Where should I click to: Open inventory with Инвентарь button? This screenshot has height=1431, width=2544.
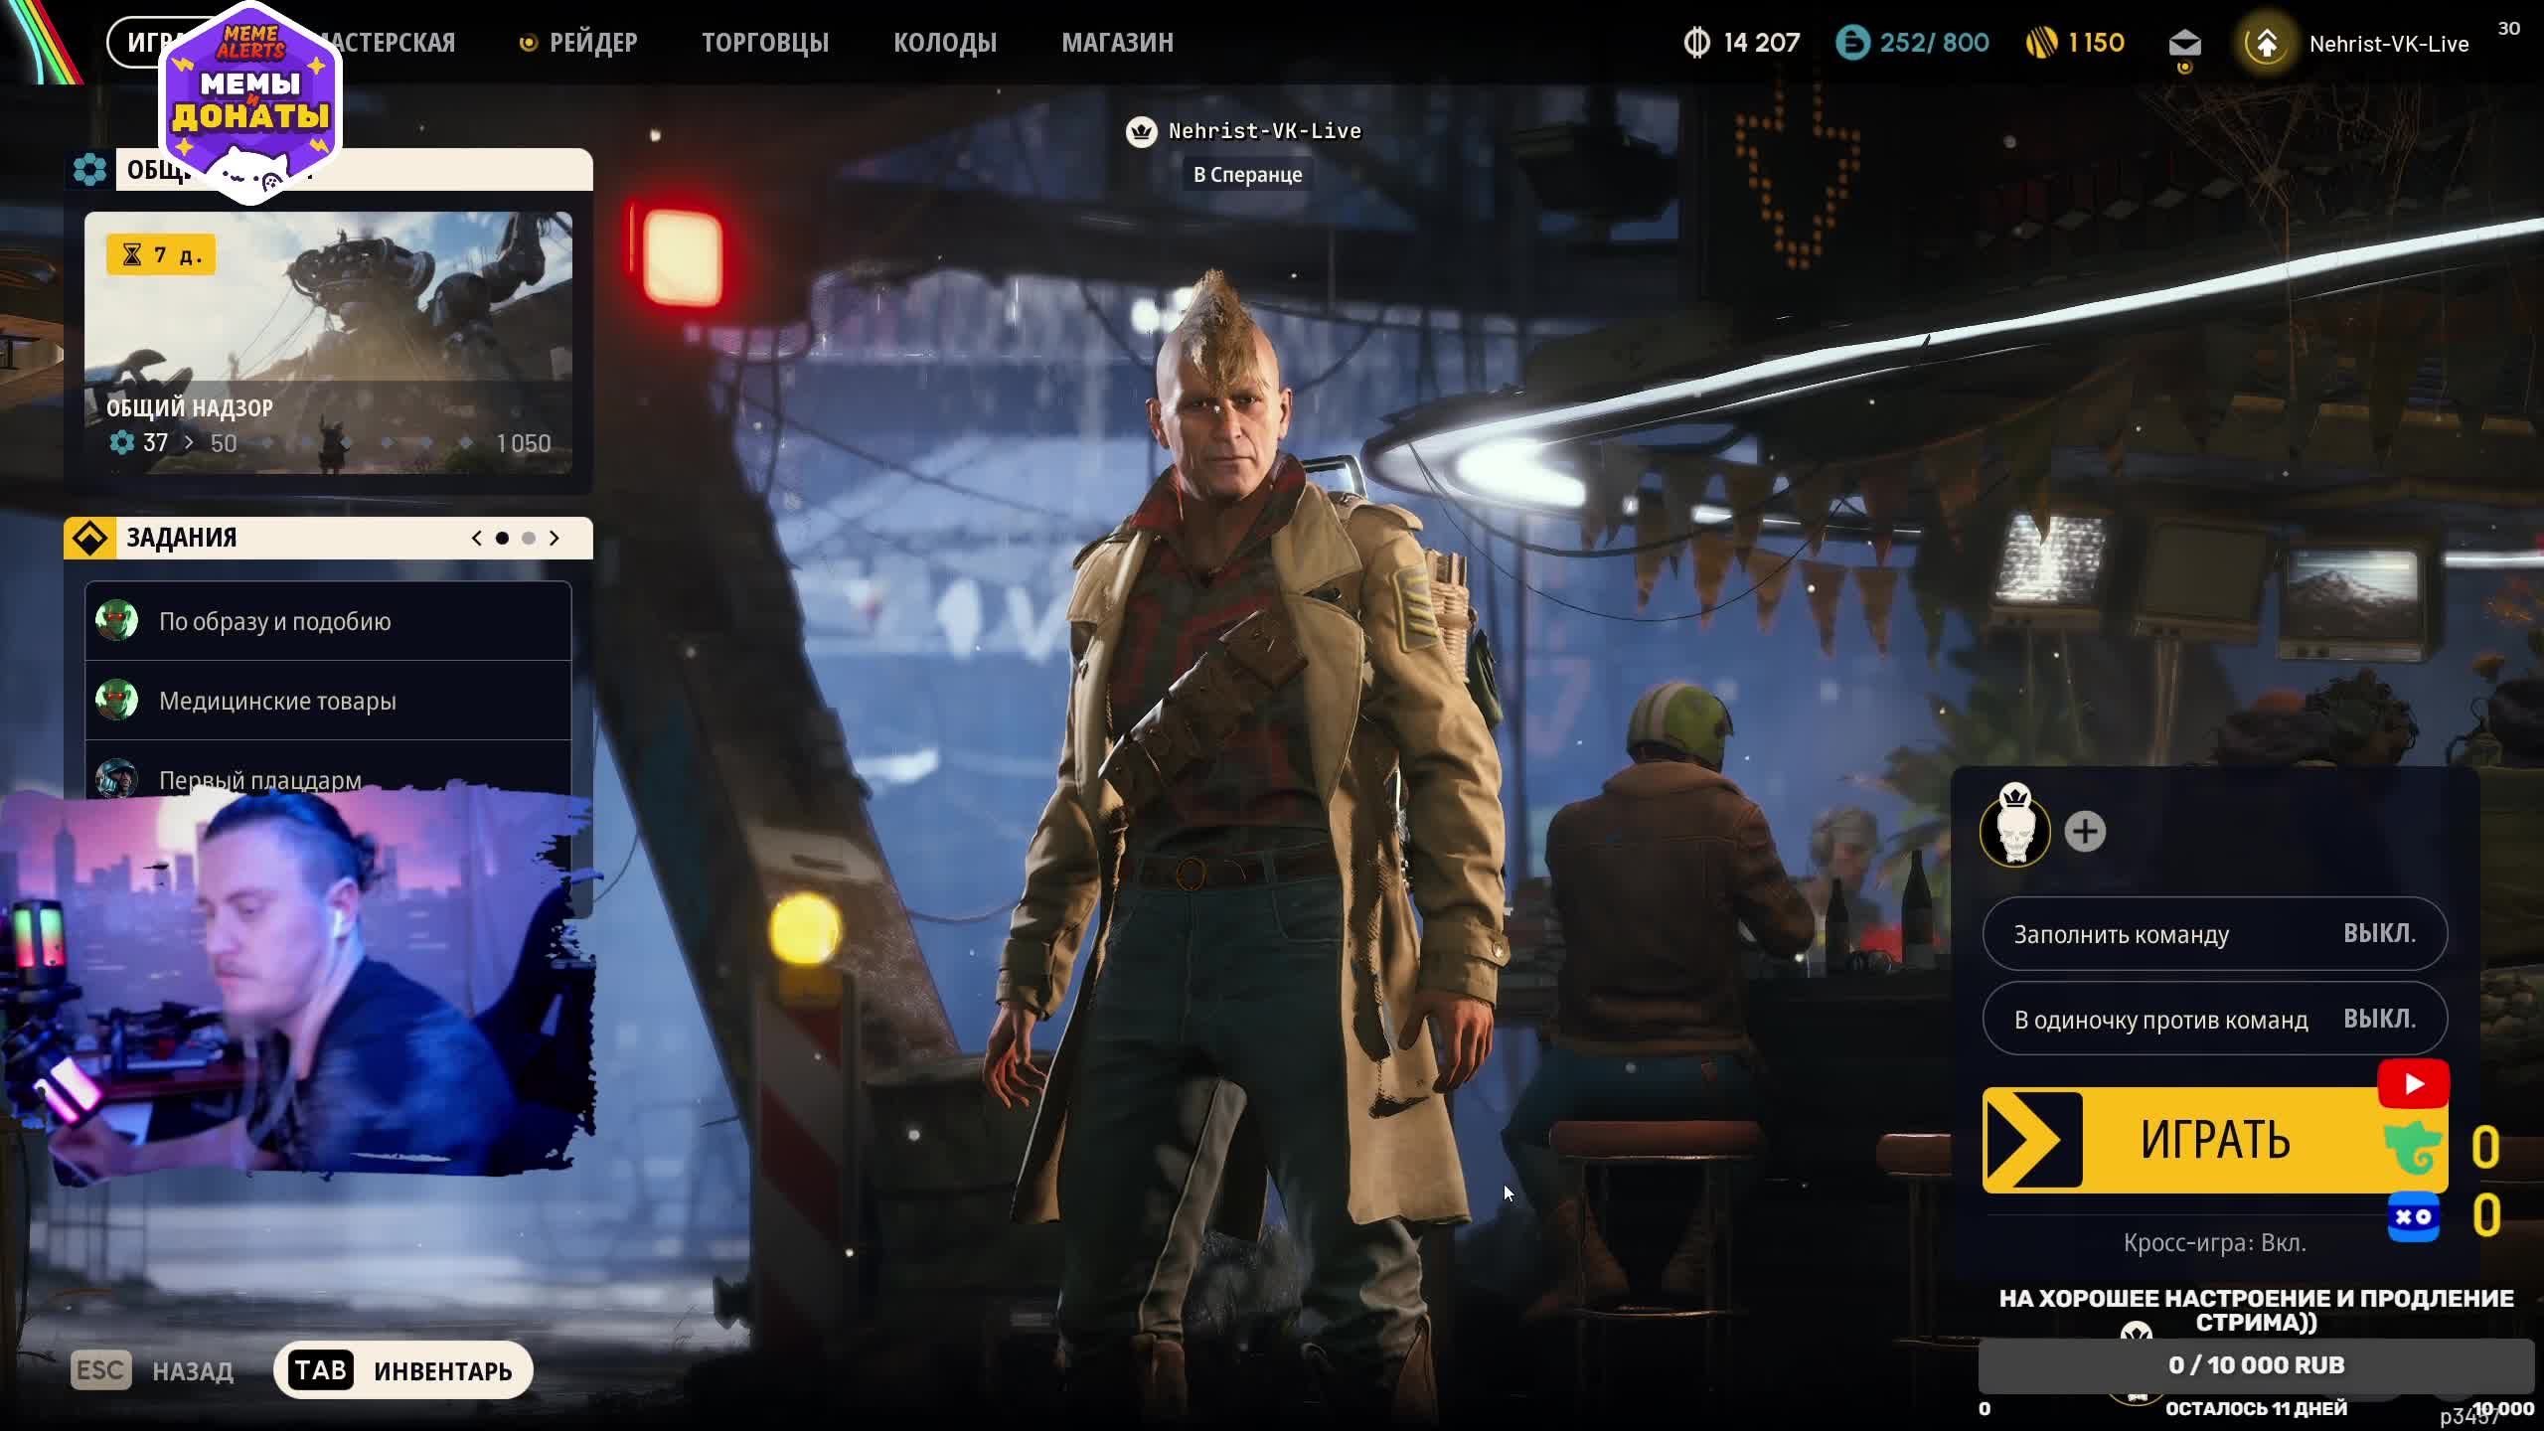pyautogui.click(x=403, y=1370)
